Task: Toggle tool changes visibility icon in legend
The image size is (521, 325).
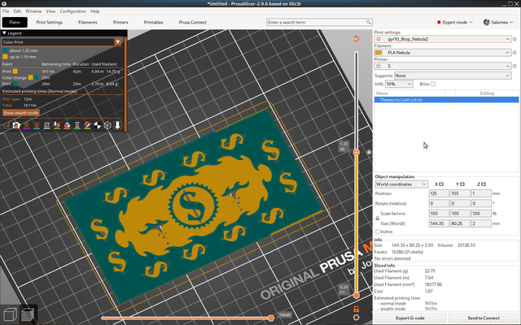Action: pos(57,125)
